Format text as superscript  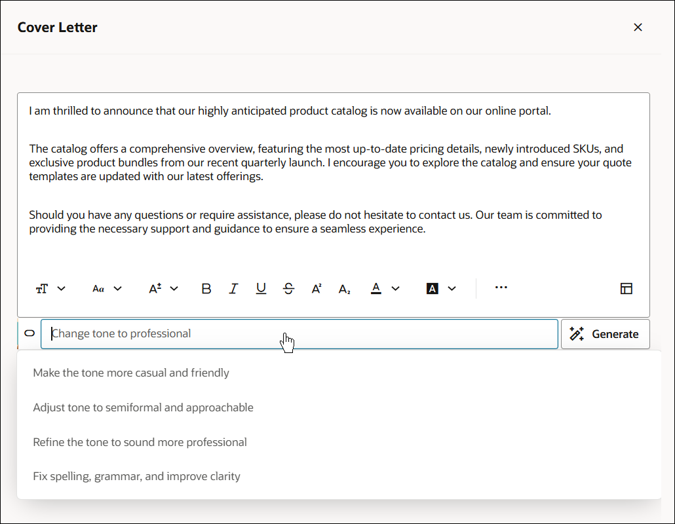point(316,288)
